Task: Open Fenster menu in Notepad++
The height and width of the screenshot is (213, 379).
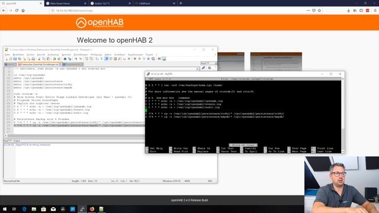Action: click(149, 54)
